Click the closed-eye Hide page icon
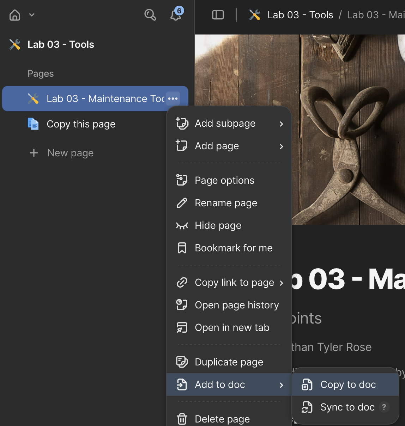 coord(182,226)
